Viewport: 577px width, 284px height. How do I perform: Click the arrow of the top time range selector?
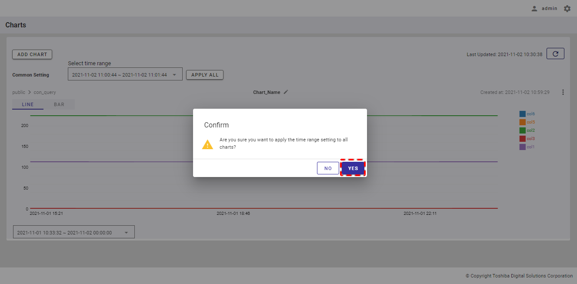coord(174,75)
